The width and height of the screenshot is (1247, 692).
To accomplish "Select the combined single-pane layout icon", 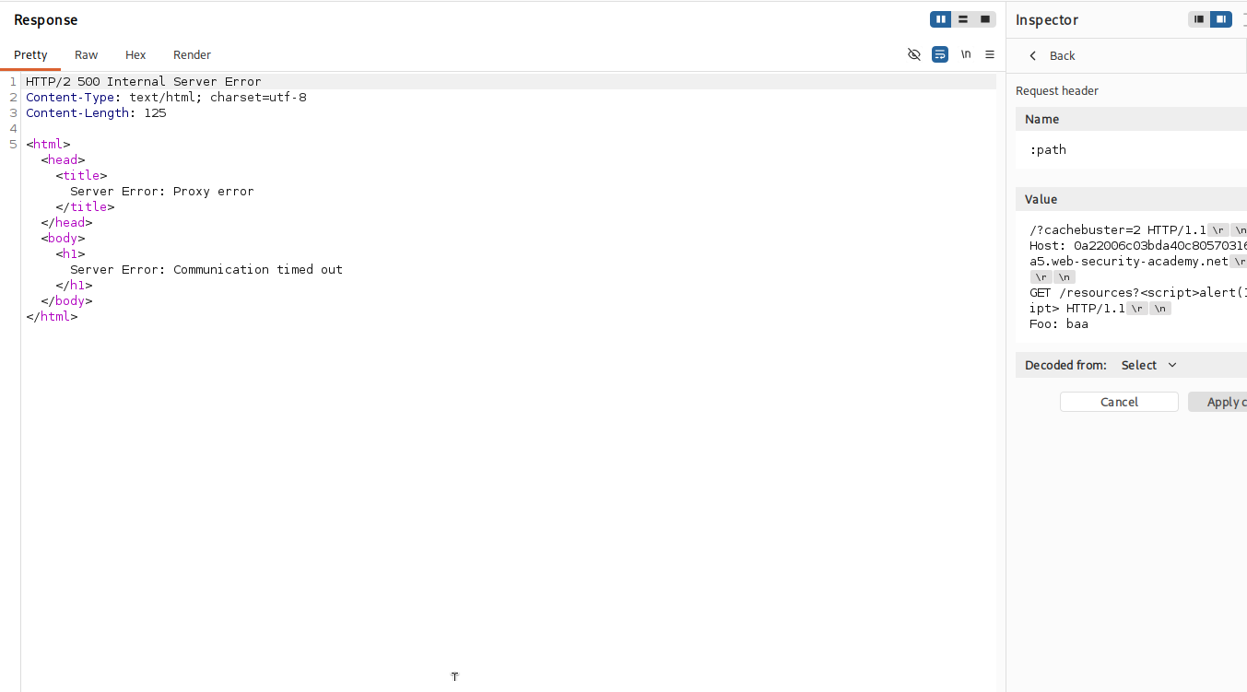I will tap(985, 19).
